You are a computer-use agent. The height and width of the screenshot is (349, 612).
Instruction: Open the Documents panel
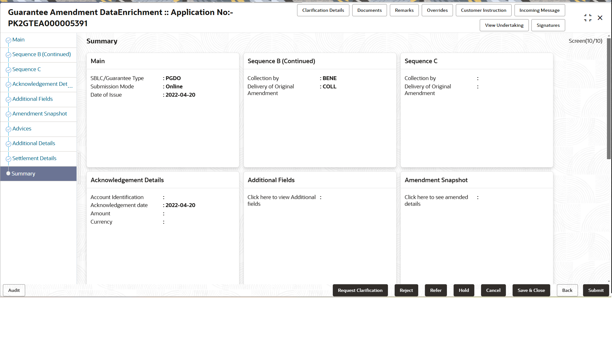[x=369, y=10]
